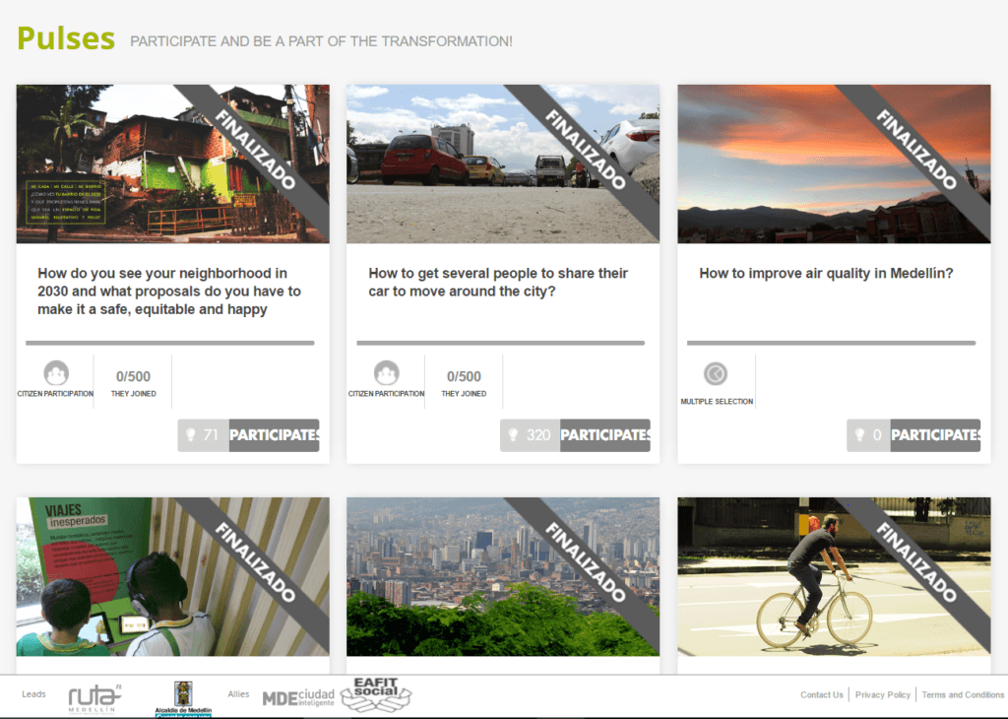The image size is (1008, 719).
Task: Click the Ruta Medellín logo in footer
Action: (94, 697)
